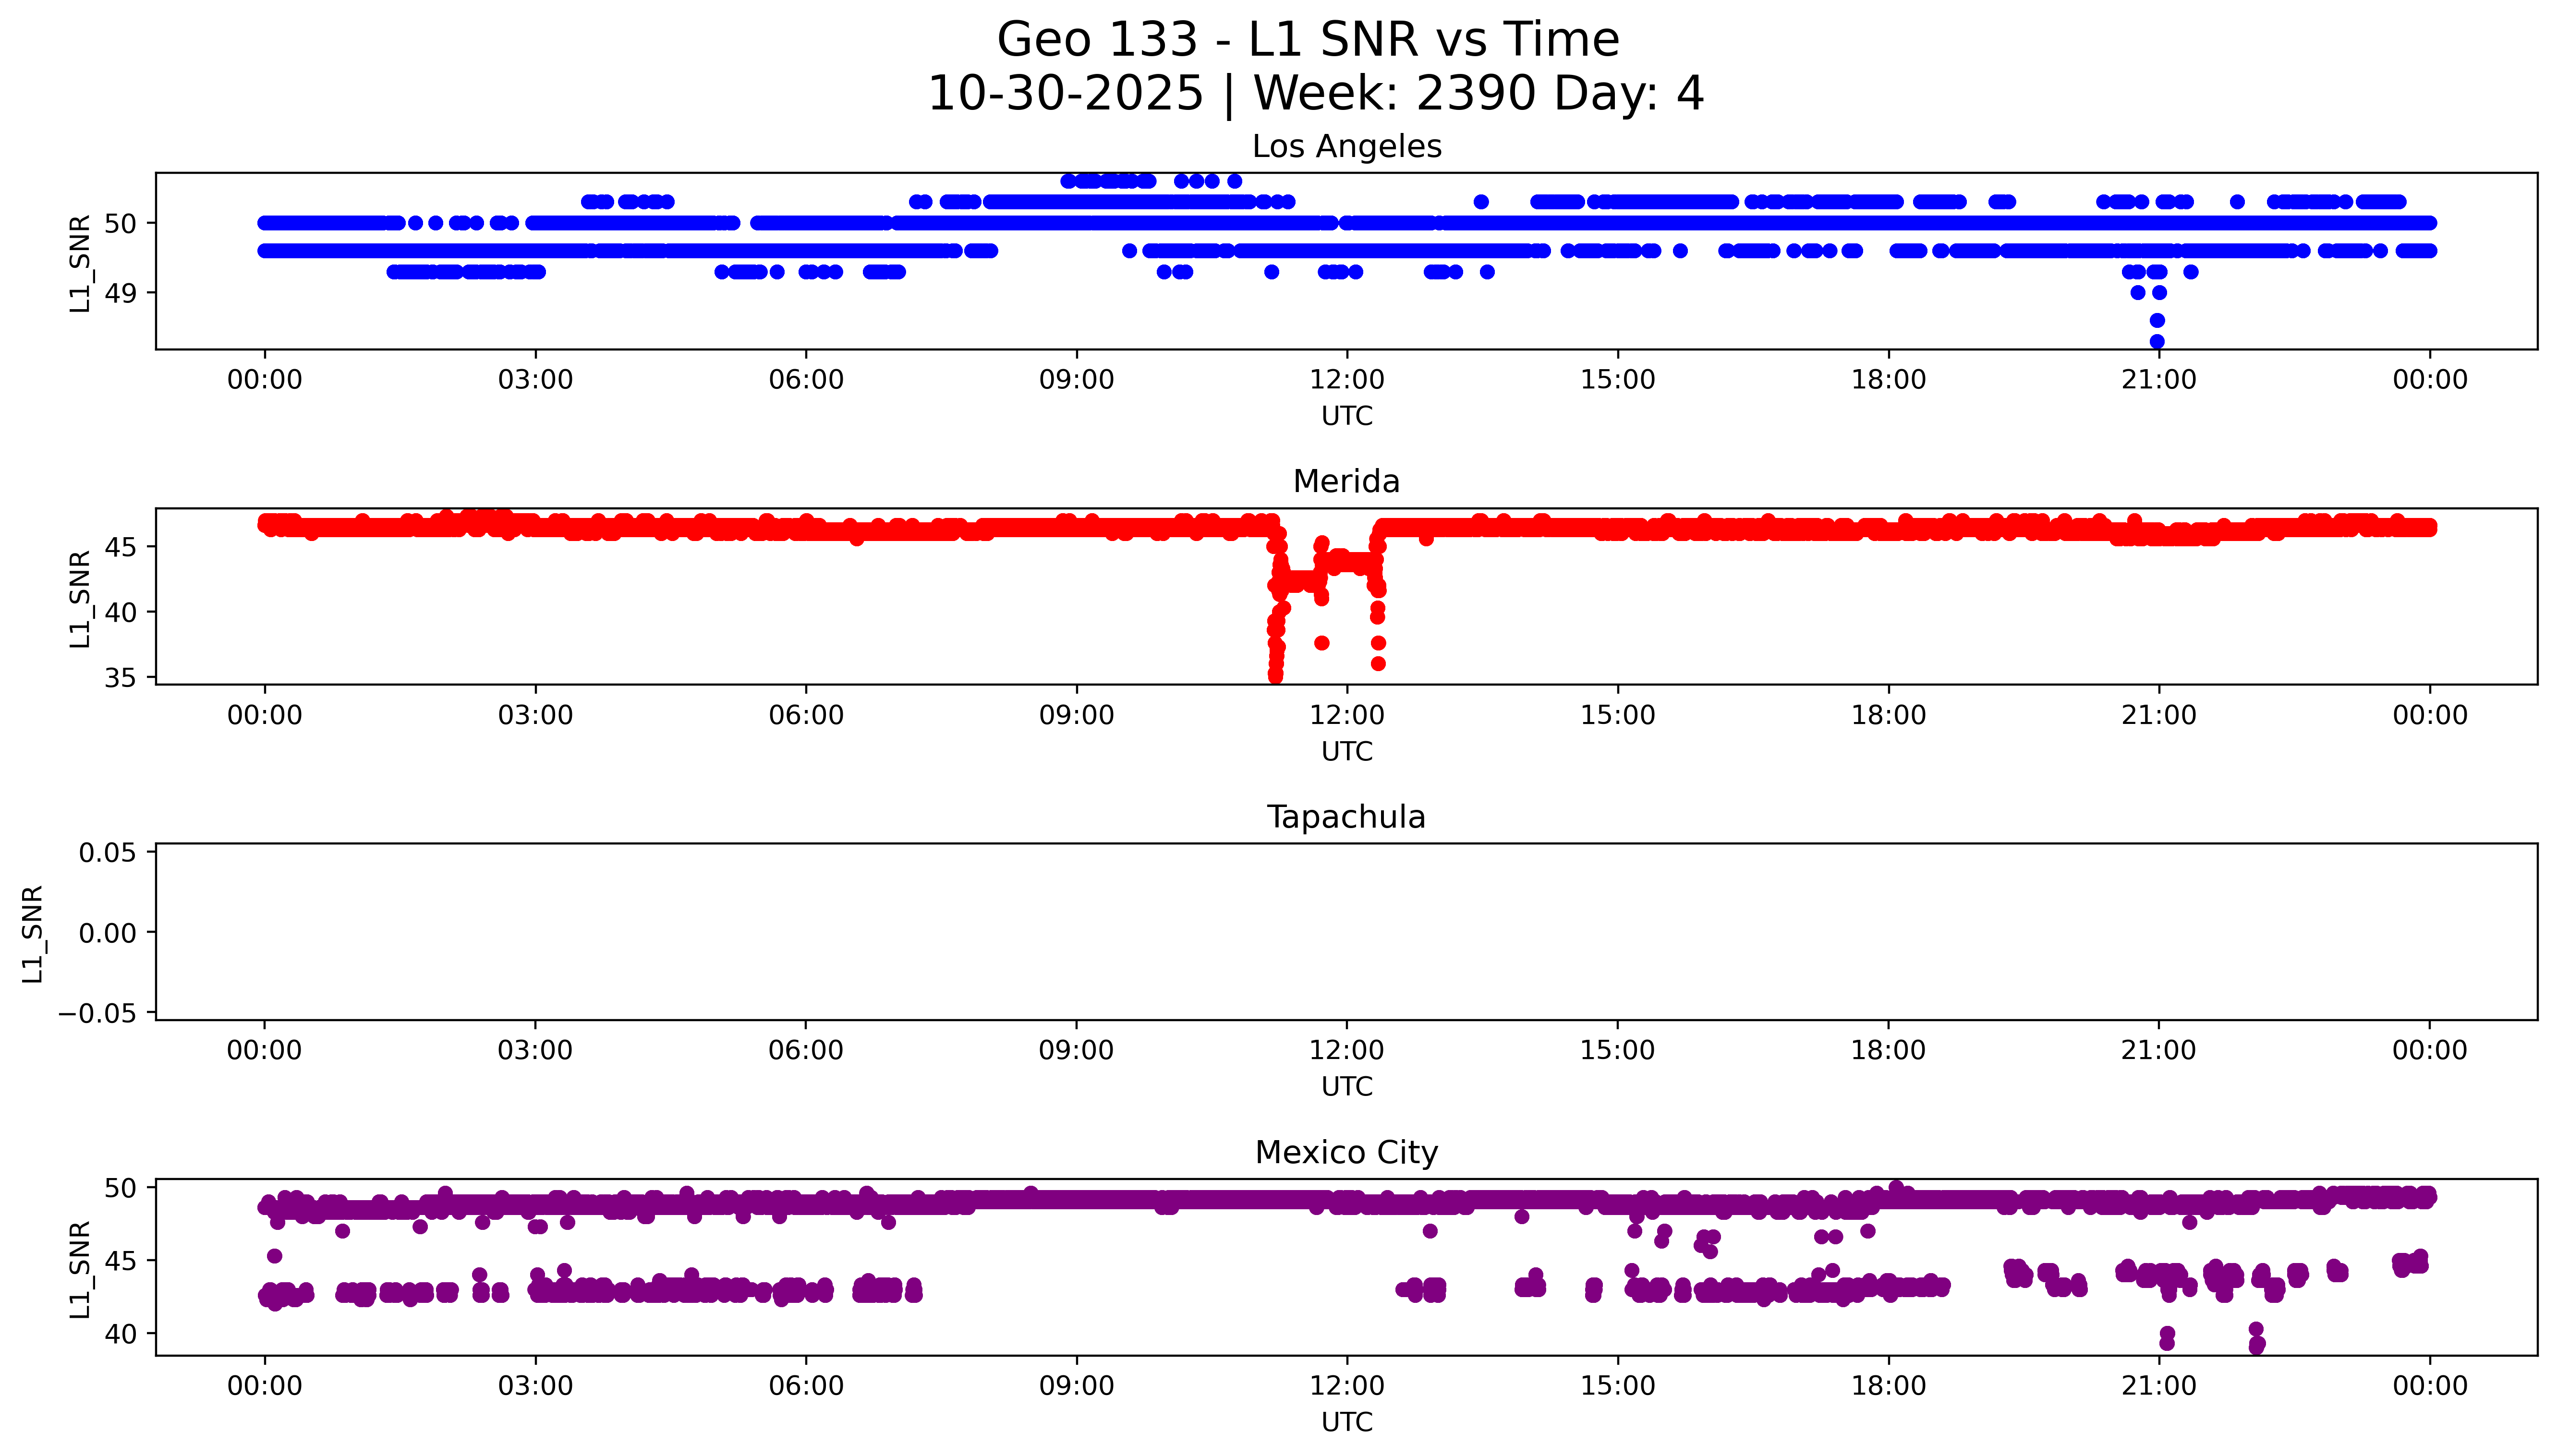2557x1456 pixels.
Task: Click the L1_SNR y-axis label of Merida plot
Action: (x=80, y=598)
